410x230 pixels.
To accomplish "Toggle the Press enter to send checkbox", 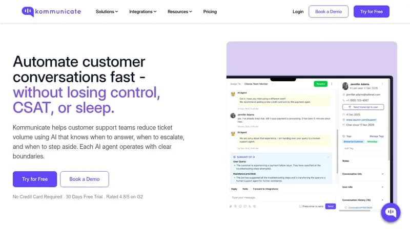I will pyautogui.click(x=300, y=206).
